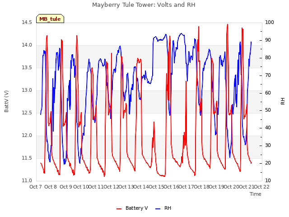Click the 100 right axis value
This screenshot has height=217, width=289.
click(270, 22)
